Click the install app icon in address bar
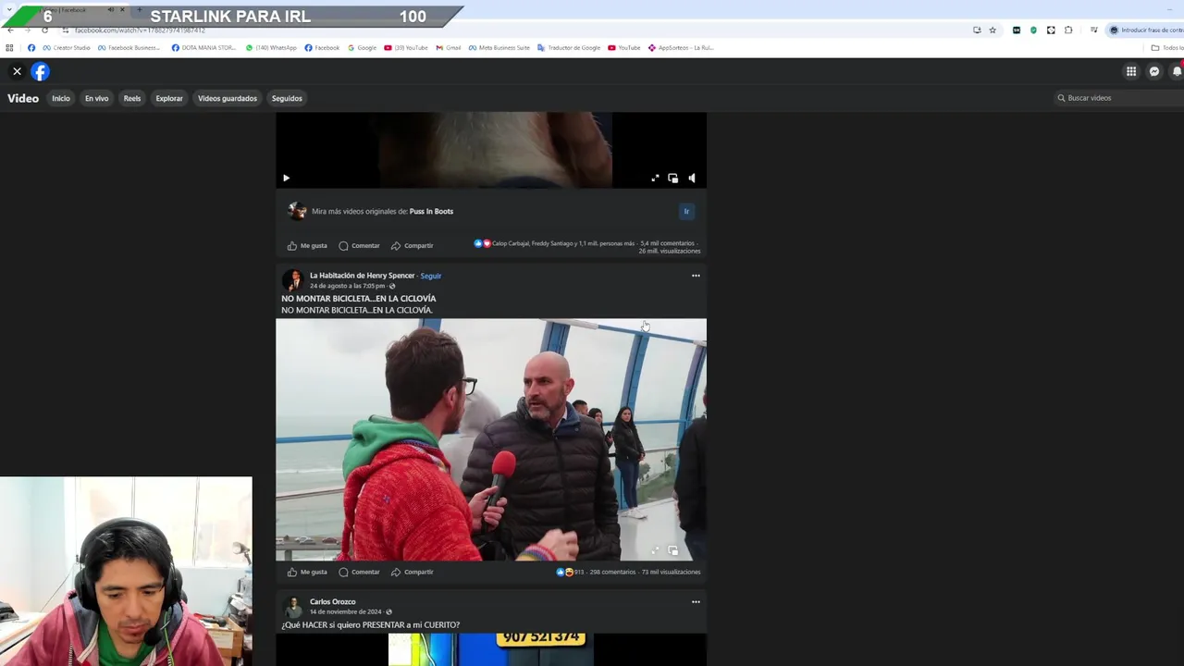This screenshot has height=666, width=1184. (977, 31)
